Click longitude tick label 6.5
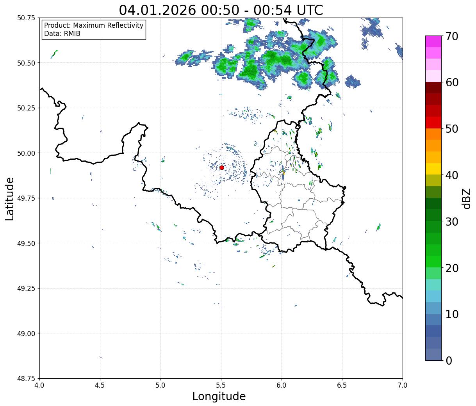Screen dimensions: 476x406 342,385
